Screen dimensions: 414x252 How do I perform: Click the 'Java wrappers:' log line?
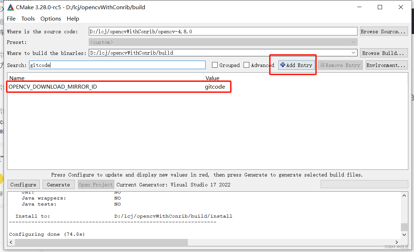(71, 198)
